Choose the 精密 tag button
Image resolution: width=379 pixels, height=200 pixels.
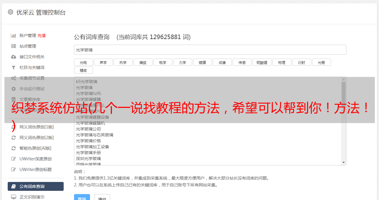click(83, 70)
